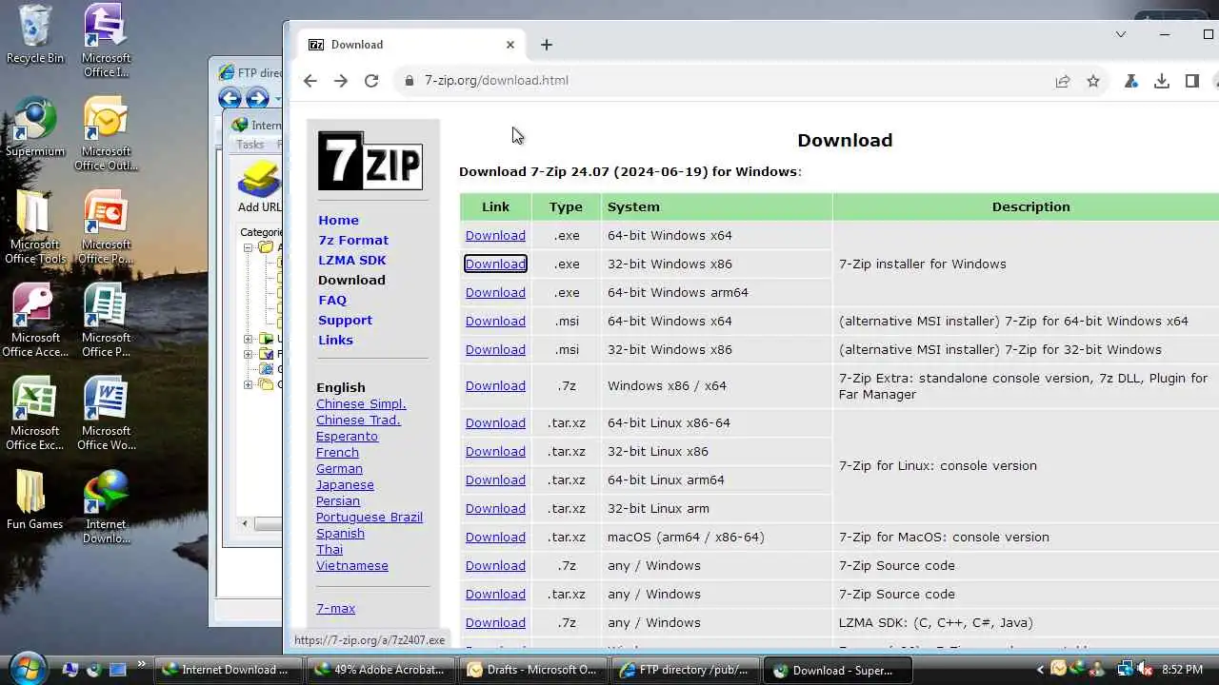Click the 7-ZIP logo image

[x=370, y=161]
